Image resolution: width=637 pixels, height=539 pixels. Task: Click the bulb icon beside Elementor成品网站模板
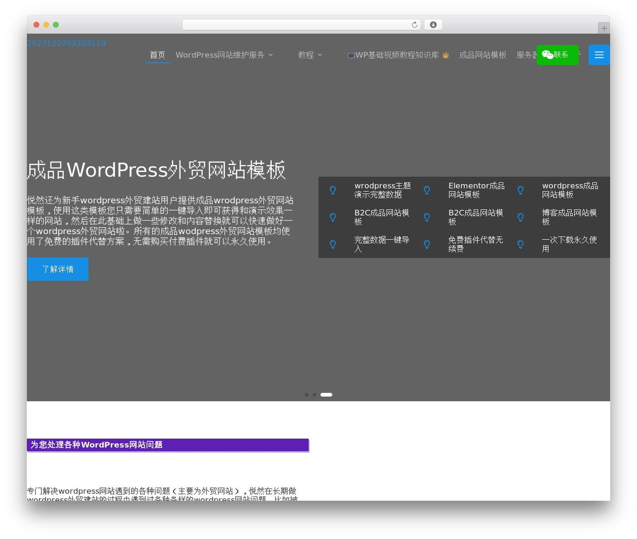(426, 190)
